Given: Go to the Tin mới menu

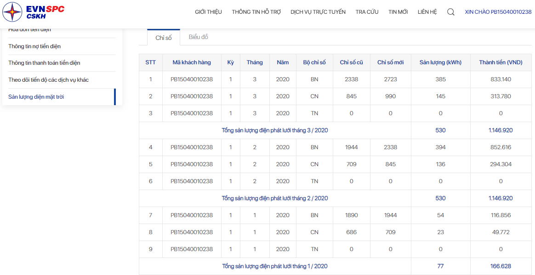Looking at the screenshot, I should tap(398, 12).
